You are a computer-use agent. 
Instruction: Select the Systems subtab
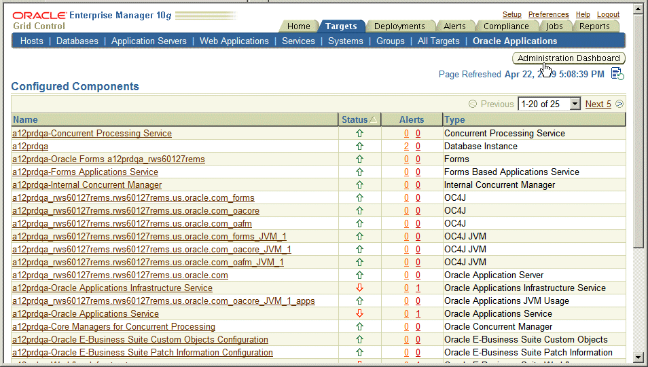(x=346, y=41)
